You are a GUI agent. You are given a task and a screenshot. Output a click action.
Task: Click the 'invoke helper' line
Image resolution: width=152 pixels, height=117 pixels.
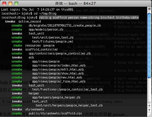25,93
